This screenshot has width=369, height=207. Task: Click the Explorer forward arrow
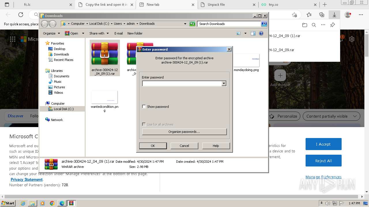[x=52, y=24]
